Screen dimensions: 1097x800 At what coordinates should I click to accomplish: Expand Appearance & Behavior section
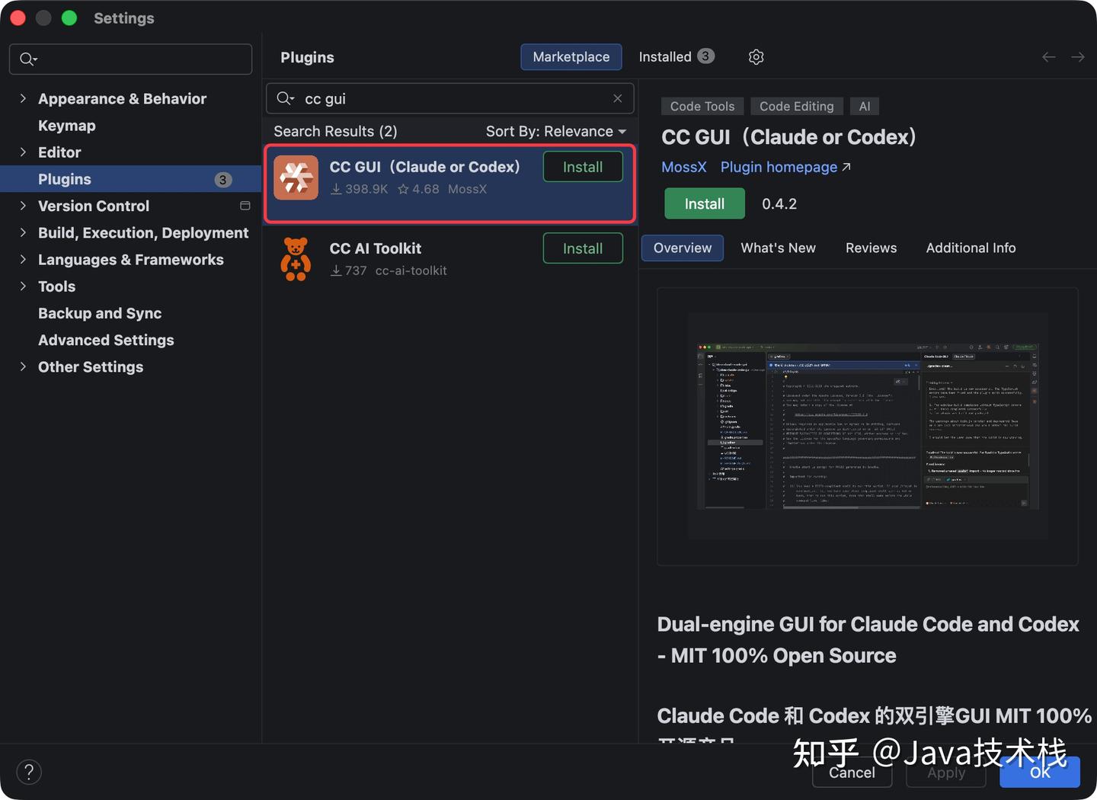(23, 98)
